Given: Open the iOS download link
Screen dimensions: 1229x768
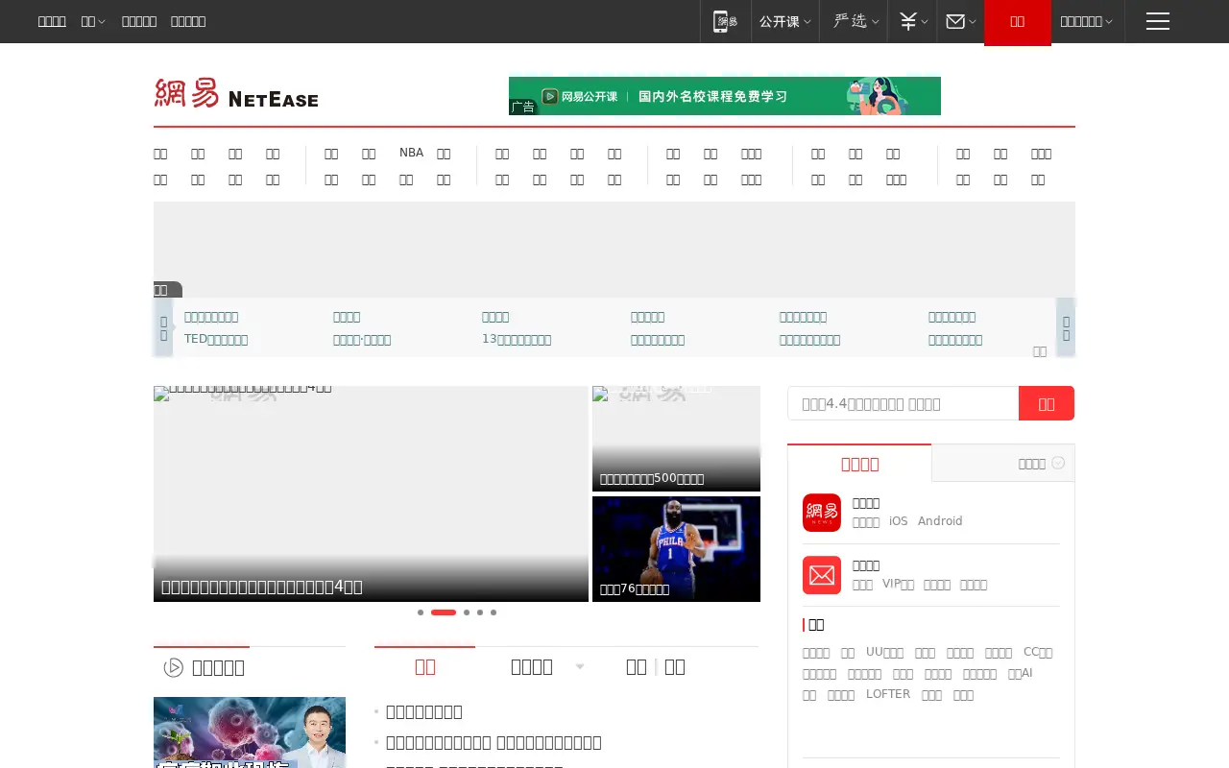Looking at the screenshot, I should click(x=898, y=521).
